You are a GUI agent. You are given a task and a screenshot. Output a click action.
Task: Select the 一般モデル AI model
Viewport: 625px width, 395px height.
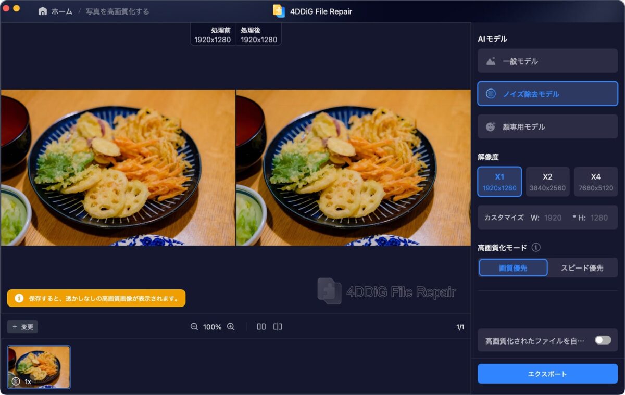[547, 61]
